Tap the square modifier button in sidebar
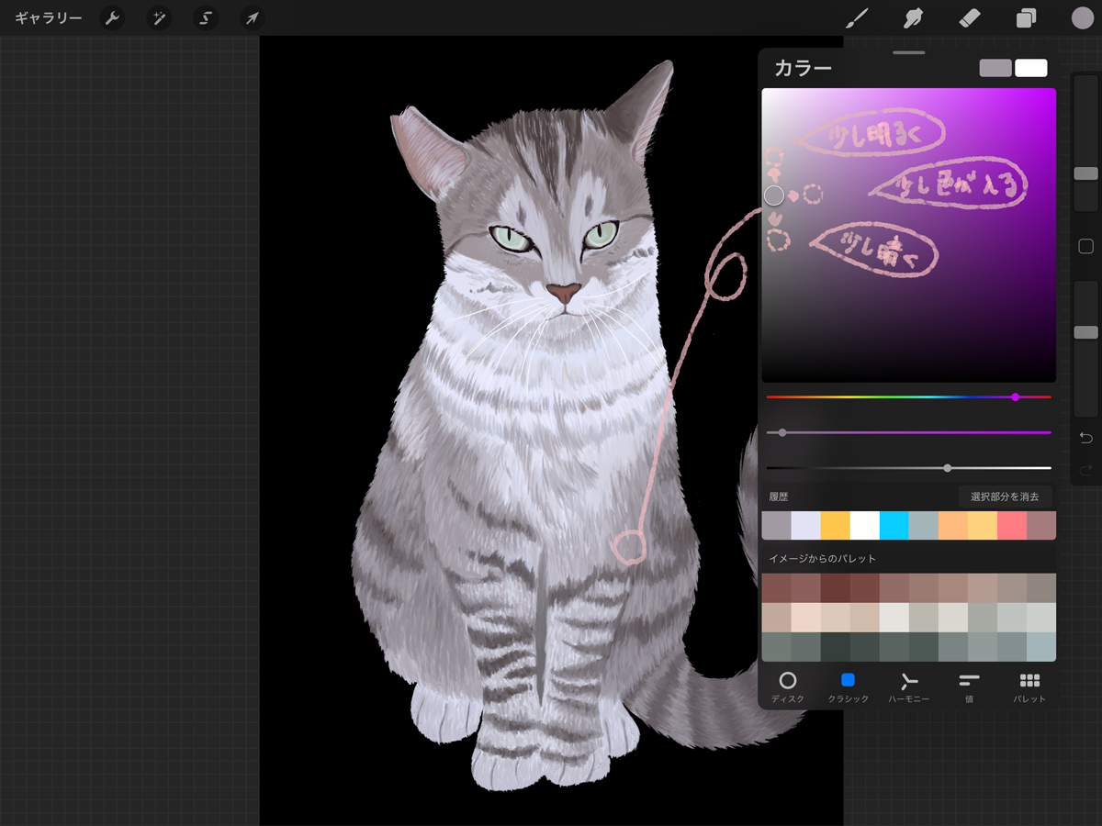Screen dimensions: 1102x826 1085,246
